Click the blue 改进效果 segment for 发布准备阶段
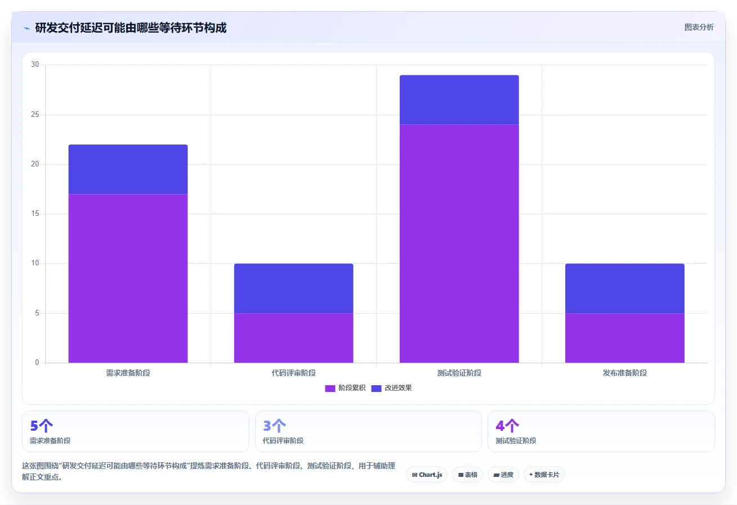This screenshot has width=737, height=505. (624, 288)
